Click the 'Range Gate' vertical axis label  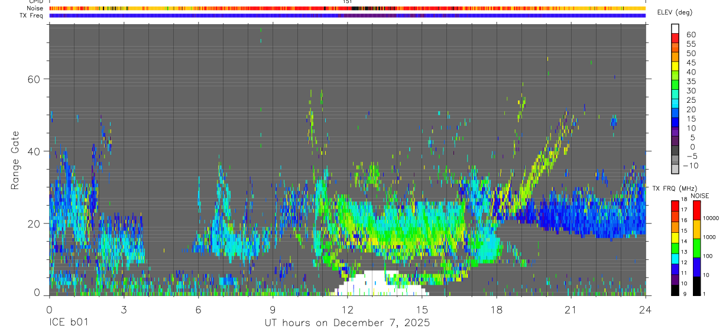pyautogui.click(x=15, y=161)
